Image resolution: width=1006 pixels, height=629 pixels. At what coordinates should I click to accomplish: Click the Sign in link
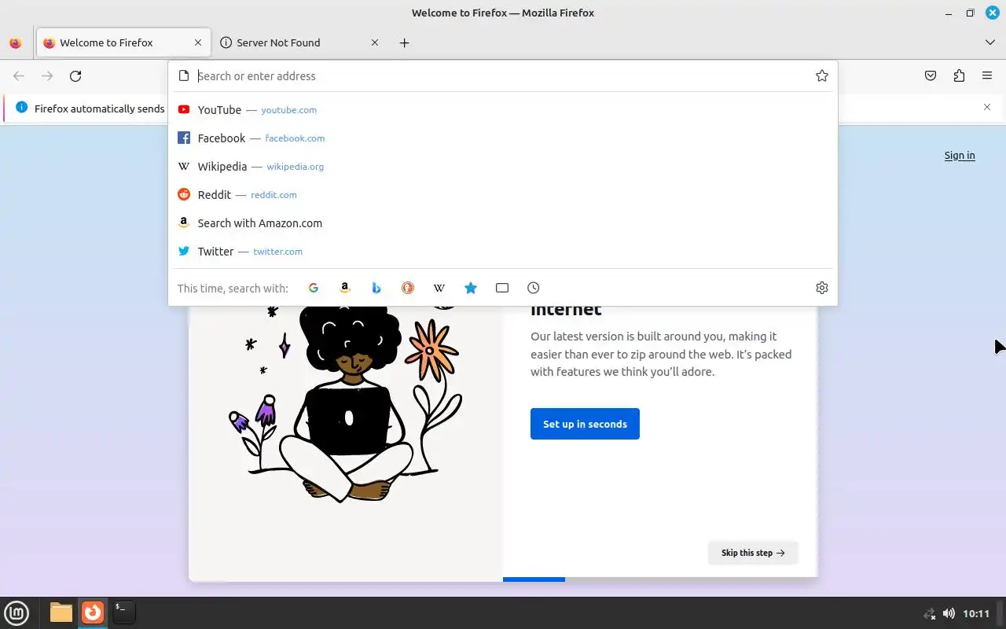[960, 156]
